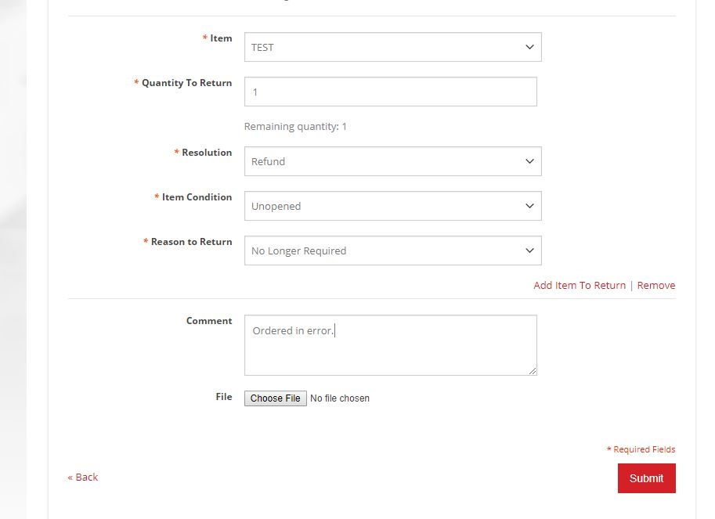Open the Item Condition dropdown showing Unopened
Image resolution: width=715 pixels, height=519 pixels.
coord(392,206)
